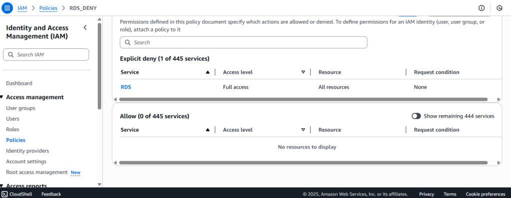
Task: Open the info panel icon
Action: coord(482,8)
